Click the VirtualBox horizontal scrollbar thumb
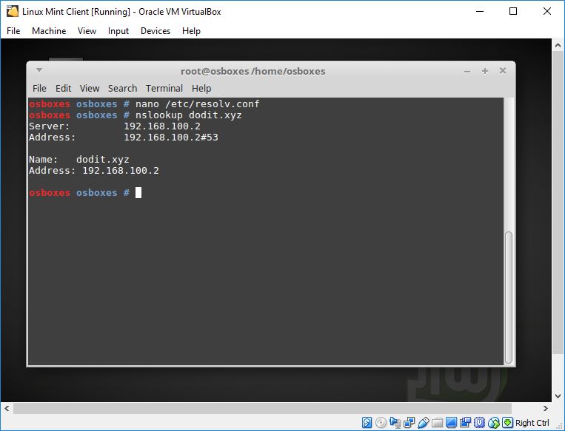The image size is (565, 431). 262,408
